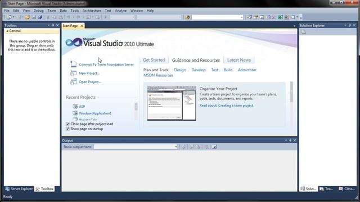This screenshot has height=202, width=360.
Task: Click the ASP recent project icon
Action: click(x=75, y=106)
